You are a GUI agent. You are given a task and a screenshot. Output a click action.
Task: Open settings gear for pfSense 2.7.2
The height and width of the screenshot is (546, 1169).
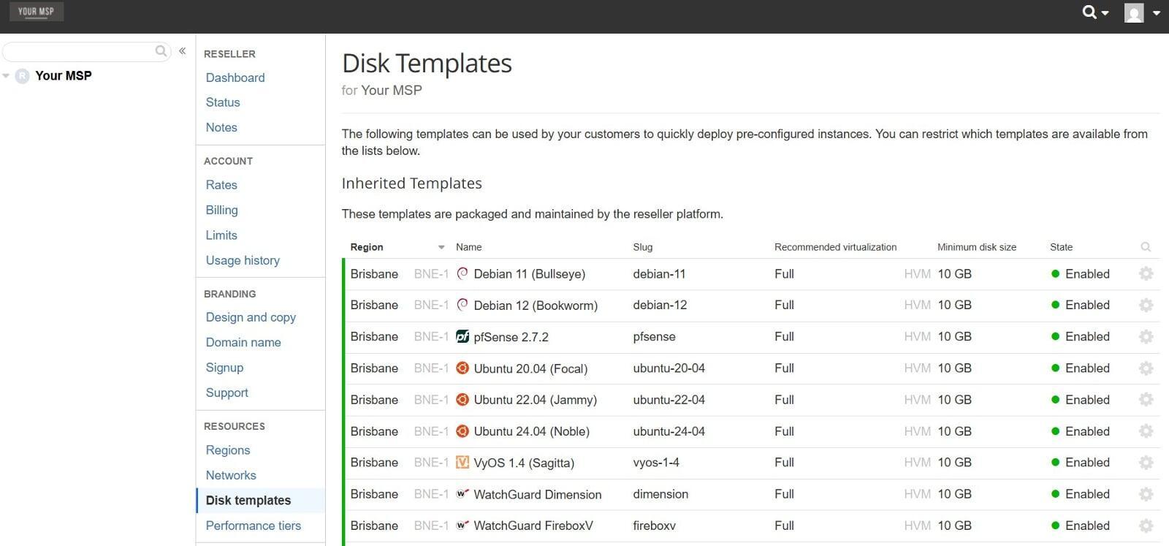pyautogui.click(x=1146, y=337)
